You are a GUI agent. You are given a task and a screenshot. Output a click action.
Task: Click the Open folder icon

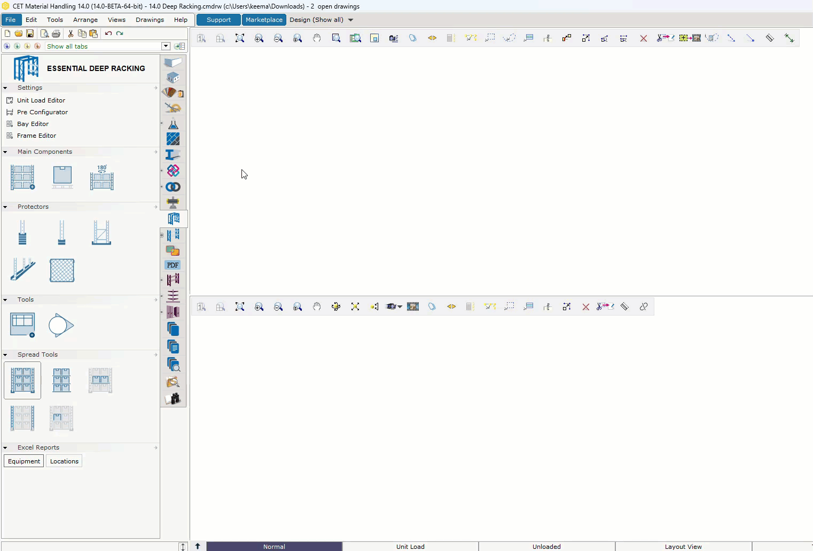click(x=19, y=33)
